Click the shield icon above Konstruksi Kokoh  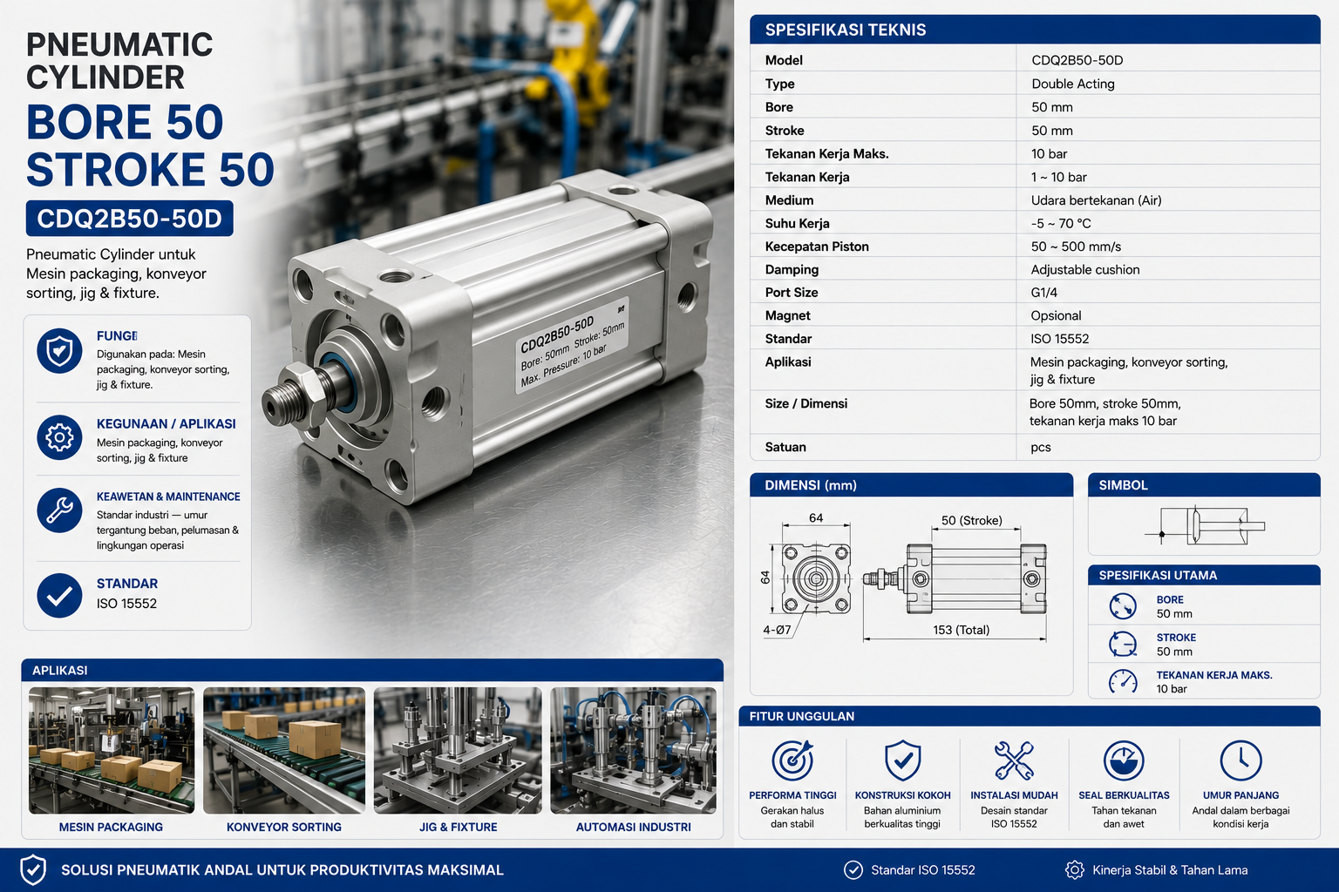click(x=902, y=760)
